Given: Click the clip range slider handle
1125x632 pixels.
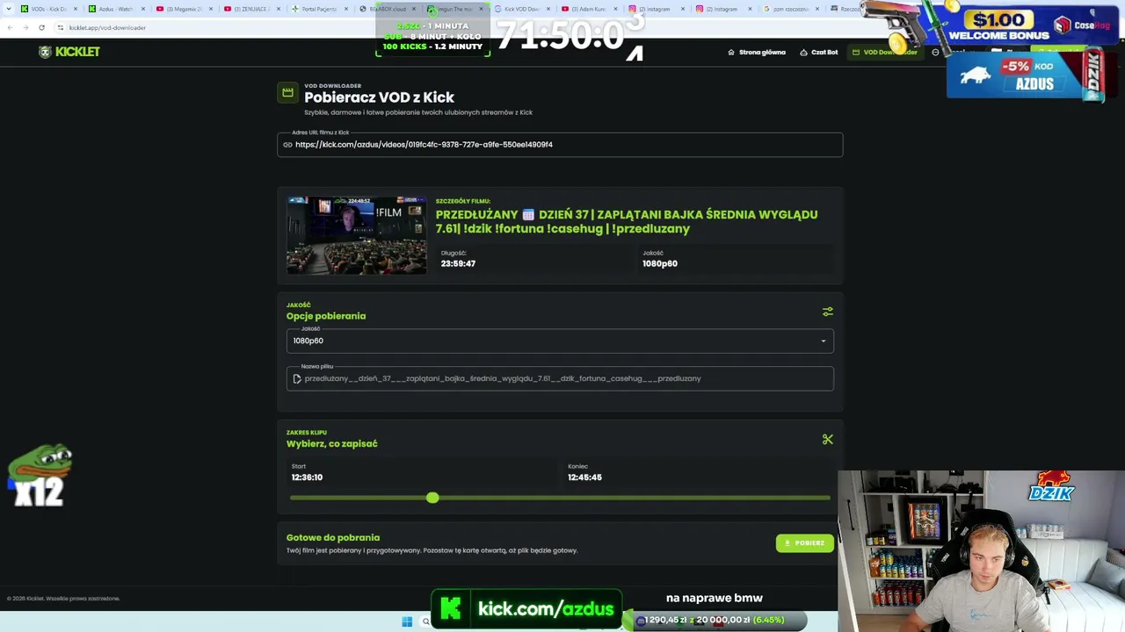Looking at the screenshot, I should (x=432, y=498).
